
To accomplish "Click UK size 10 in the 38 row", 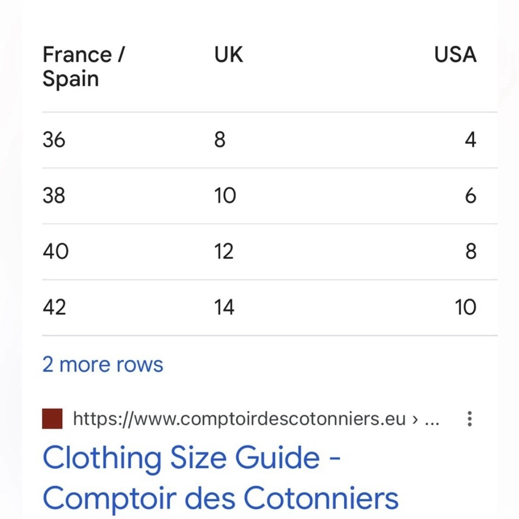I will click(225, 196).
